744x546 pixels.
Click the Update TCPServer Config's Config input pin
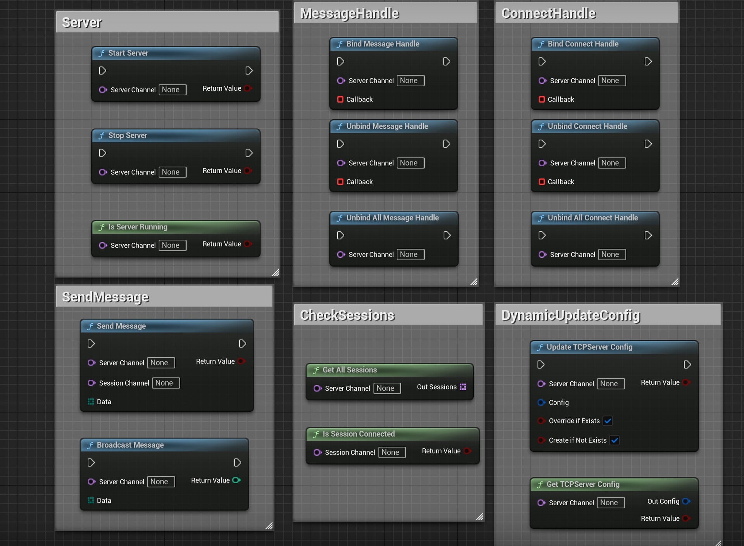click(x=541, y=402)
